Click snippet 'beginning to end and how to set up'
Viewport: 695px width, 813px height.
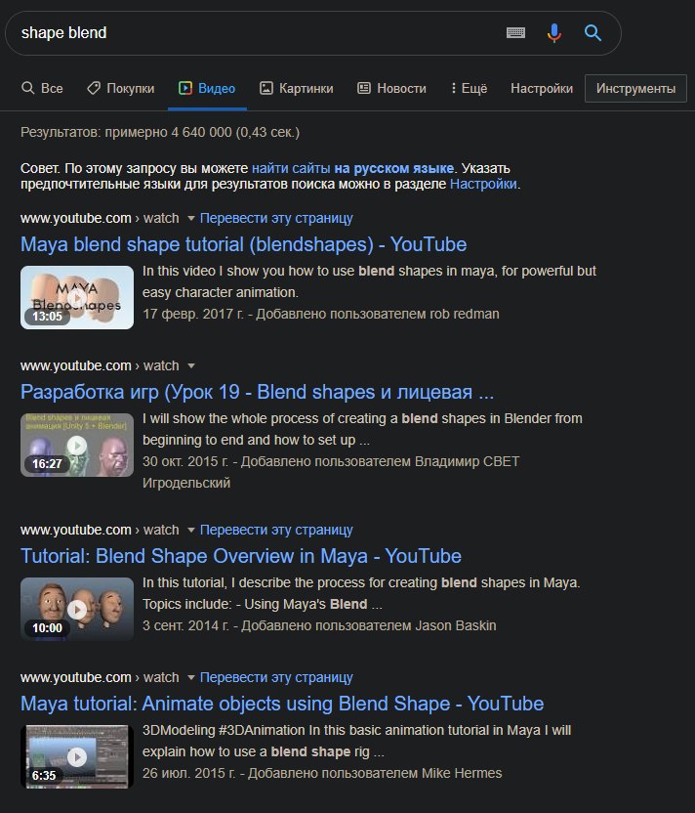(x=249, y=440)
